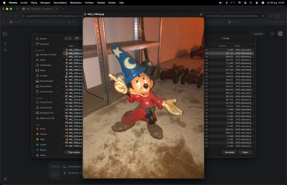
Task: Click the Google logo in the sidebar
Action: (5, 34)
